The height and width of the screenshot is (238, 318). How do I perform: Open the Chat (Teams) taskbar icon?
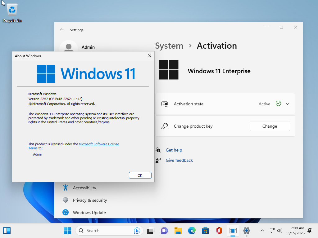tap(164, 231)
